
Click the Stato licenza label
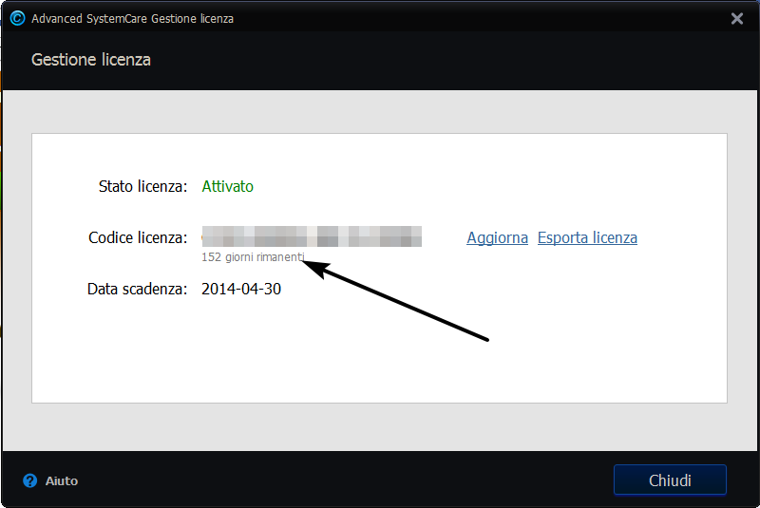click(143, 186)
